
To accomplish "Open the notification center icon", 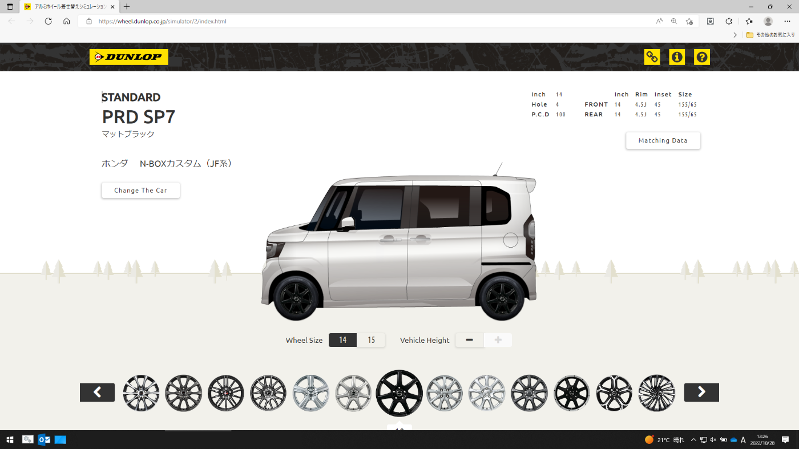I will point(785,440).
